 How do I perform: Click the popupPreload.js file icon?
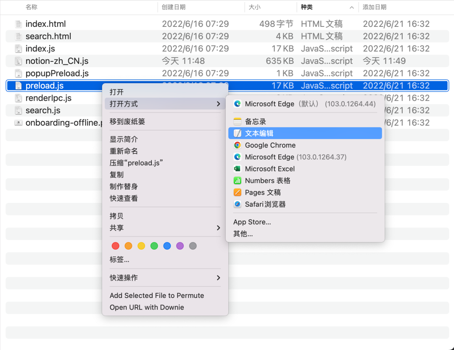tap(18, 73)
